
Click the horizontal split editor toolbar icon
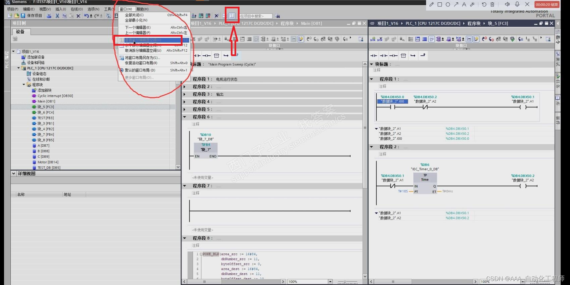click(225, 16)
